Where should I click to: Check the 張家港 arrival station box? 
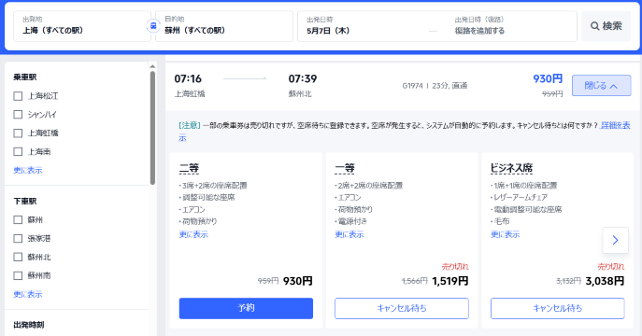click(18, 238)
